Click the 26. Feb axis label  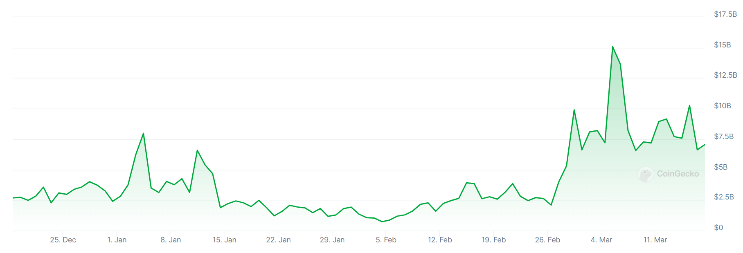pyautogui.click(x=547, y=240)
